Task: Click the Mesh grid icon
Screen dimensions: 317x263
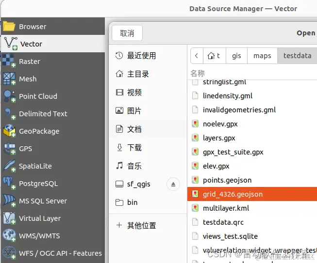Action: click(9, 78)
